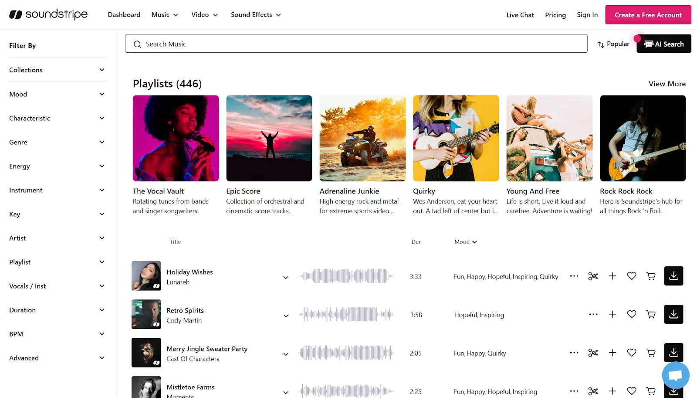Go to Pricing page
The width and height of the screenshot is (697, 398).
tap(555, 15)
